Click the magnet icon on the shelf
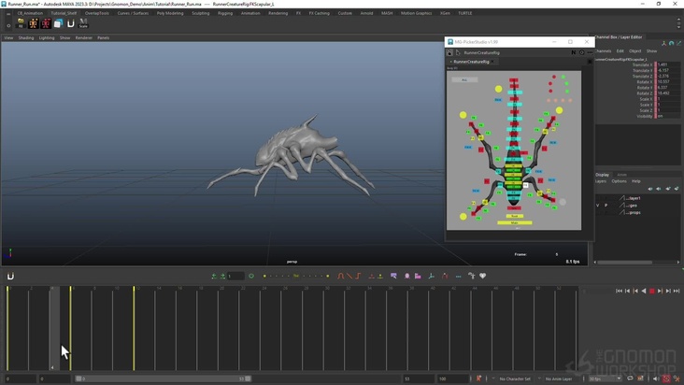684x385 pixels. point(71,23)
